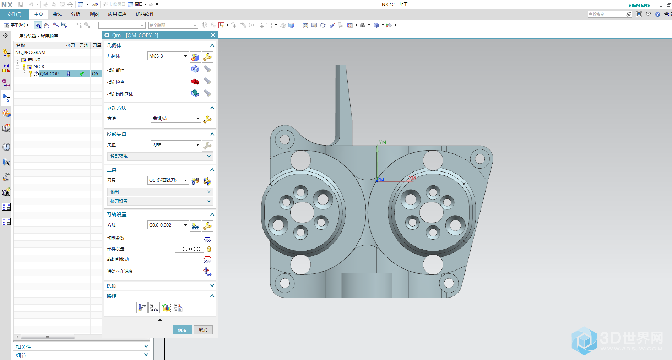The width and height of the screenshot is (672, 360).
Task: Expand 细节 panel
Action: (82, 355)
